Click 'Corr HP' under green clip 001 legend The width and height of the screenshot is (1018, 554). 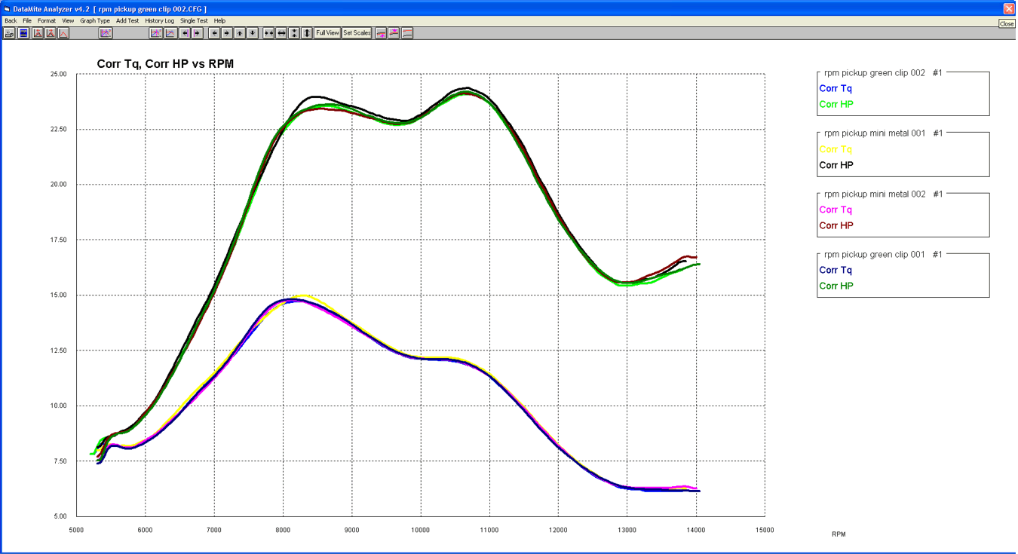pyautogui.click(x=836, y=286)
